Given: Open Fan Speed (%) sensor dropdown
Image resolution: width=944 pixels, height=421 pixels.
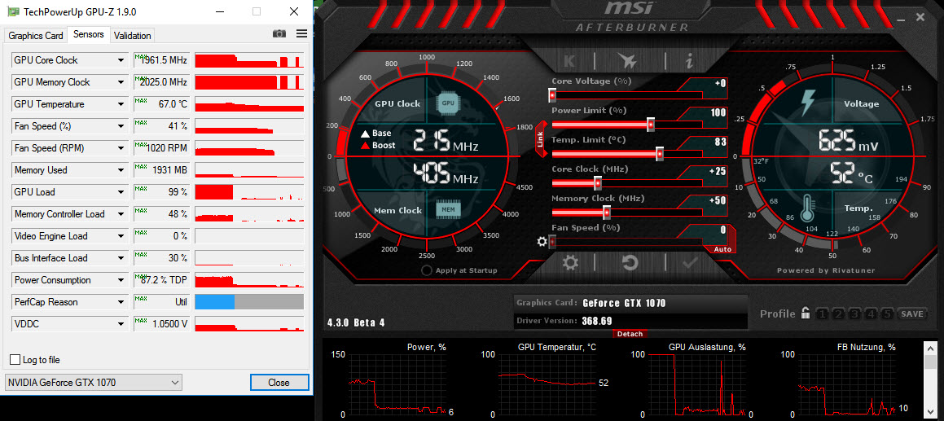Looking at the screenshot, I should (x=121, y=126).
